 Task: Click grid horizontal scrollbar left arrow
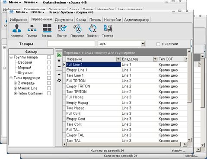tap(65, 144)
